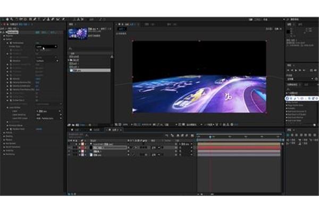Step to previous frame in Preview panel
319x213 pixels.
pos(292,70)
